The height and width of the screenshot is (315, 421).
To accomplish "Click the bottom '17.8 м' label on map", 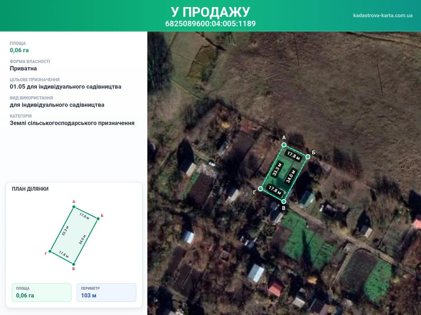I will click(275, 190).
